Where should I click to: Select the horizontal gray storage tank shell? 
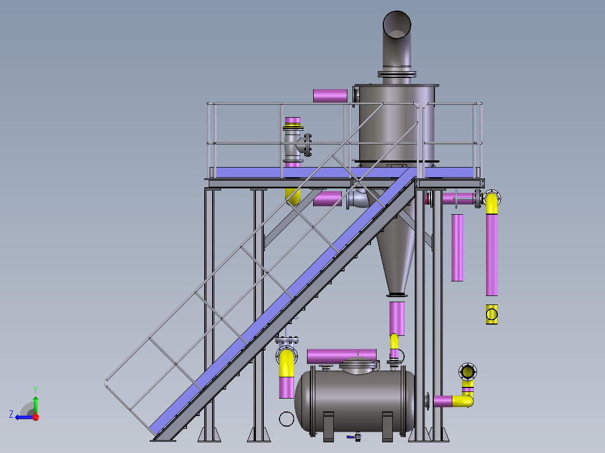click(x=355, y=401)
